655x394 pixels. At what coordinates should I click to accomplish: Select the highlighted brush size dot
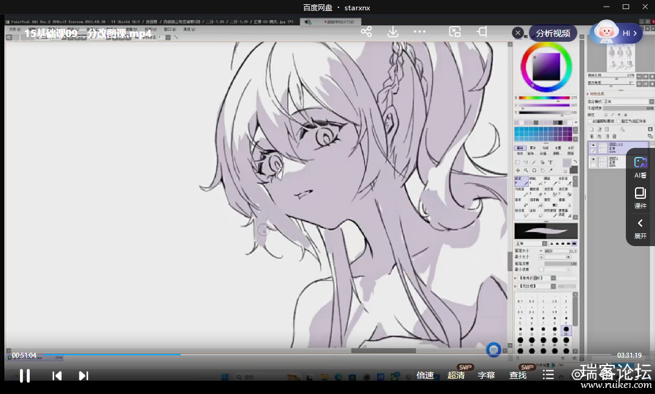tap(566, 329)
